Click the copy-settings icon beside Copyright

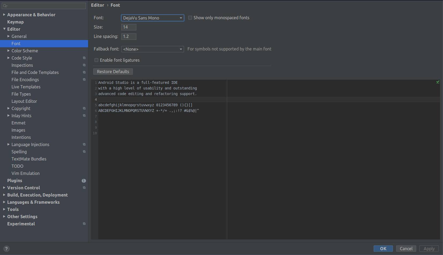(84, 108)
